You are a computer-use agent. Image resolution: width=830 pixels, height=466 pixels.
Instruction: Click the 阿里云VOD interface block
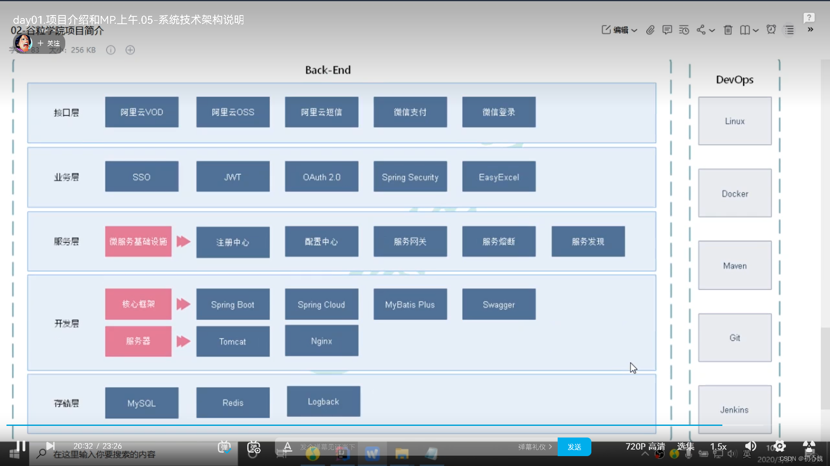point(141,113)
